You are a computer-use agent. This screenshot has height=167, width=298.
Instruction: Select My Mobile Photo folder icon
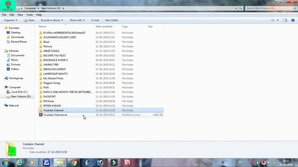click(x=41, y=78)
